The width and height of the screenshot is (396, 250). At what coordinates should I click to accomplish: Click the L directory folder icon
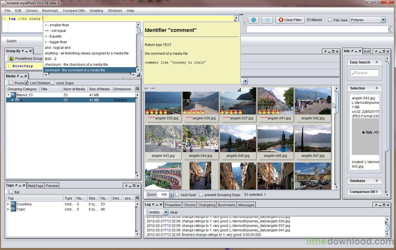17,100
